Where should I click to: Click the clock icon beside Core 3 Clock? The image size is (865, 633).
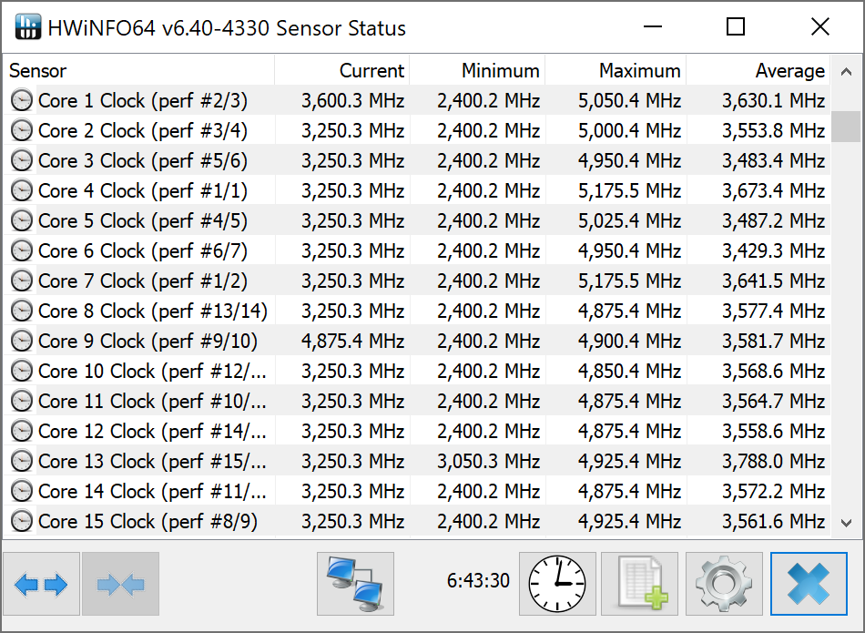[x=22, y=160]
